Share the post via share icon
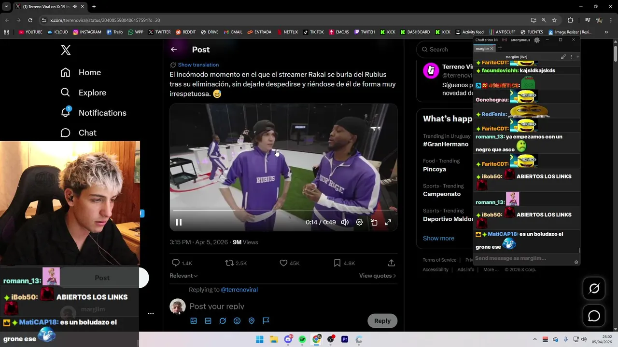 391,263
